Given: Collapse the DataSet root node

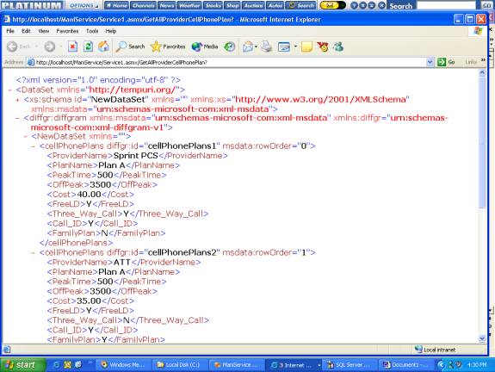Looking at the screenshot, I should tap(9, 90).
